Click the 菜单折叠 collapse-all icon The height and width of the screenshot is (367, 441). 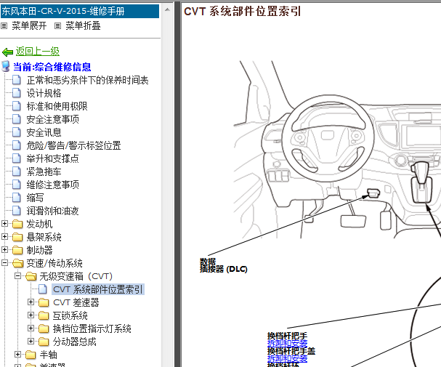[x=57, y=26]
